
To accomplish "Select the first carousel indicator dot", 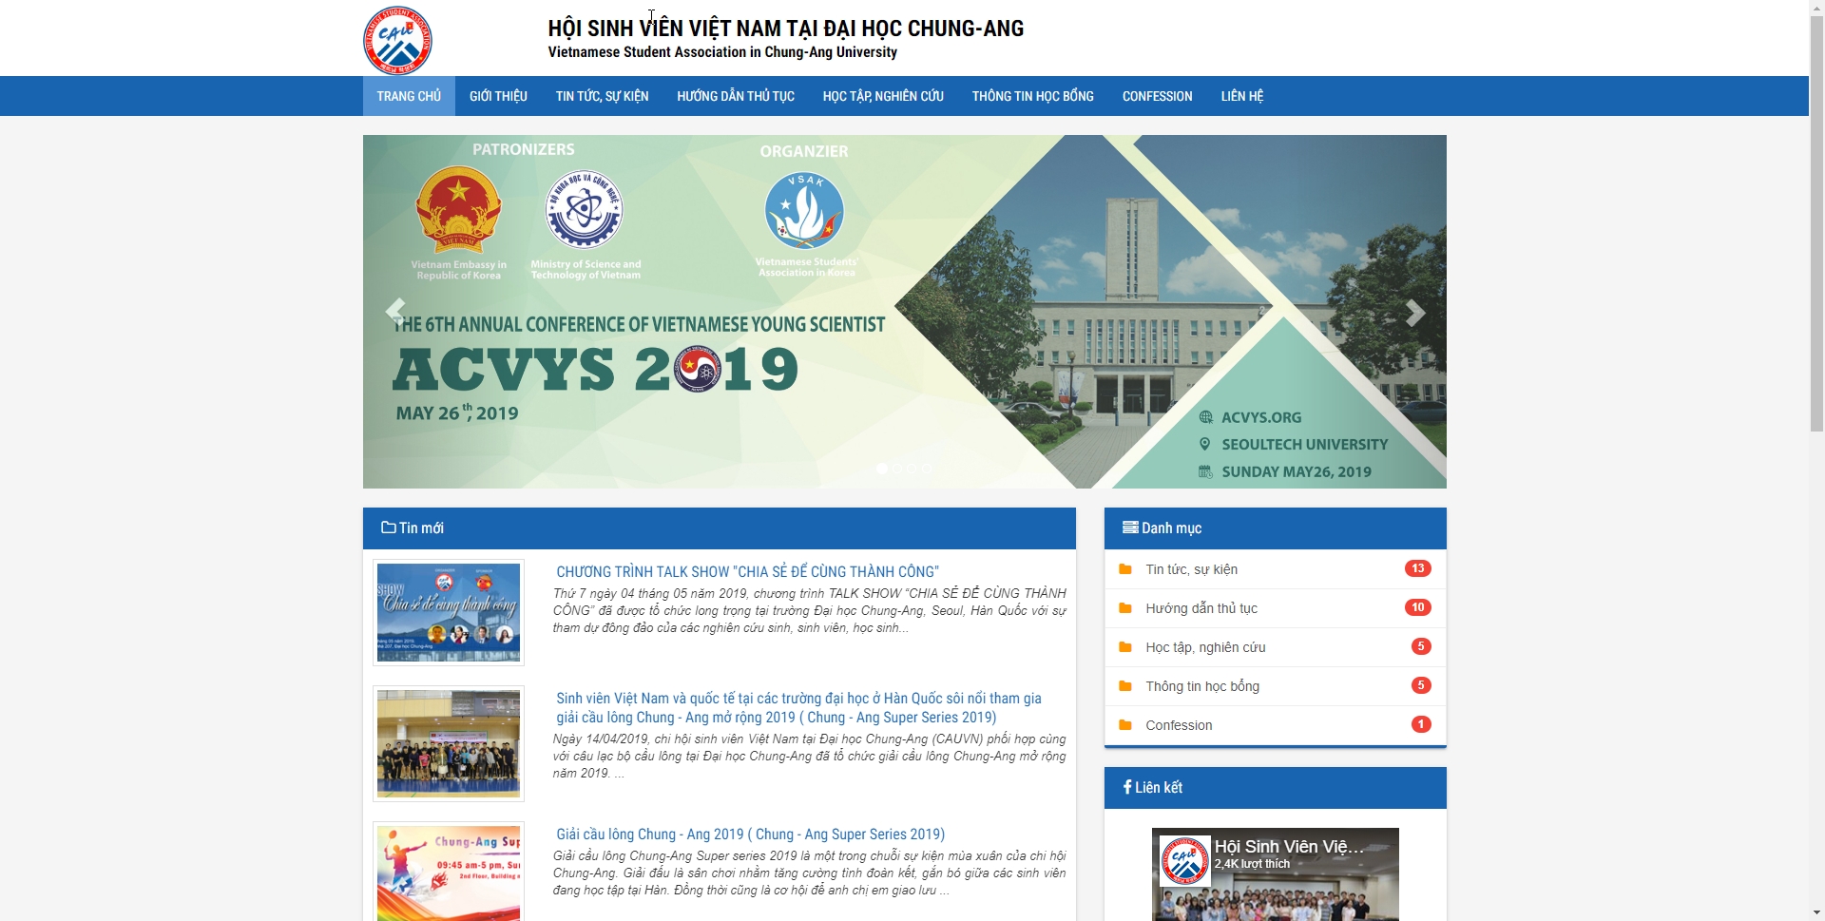I will (x=882, y=469).
